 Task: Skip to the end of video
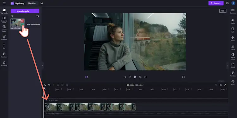145,77
